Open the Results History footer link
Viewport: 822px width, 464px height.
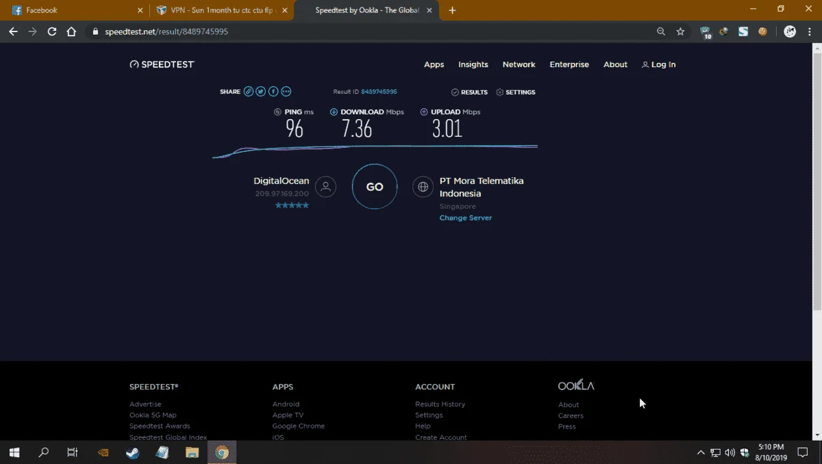coord(440,404)
